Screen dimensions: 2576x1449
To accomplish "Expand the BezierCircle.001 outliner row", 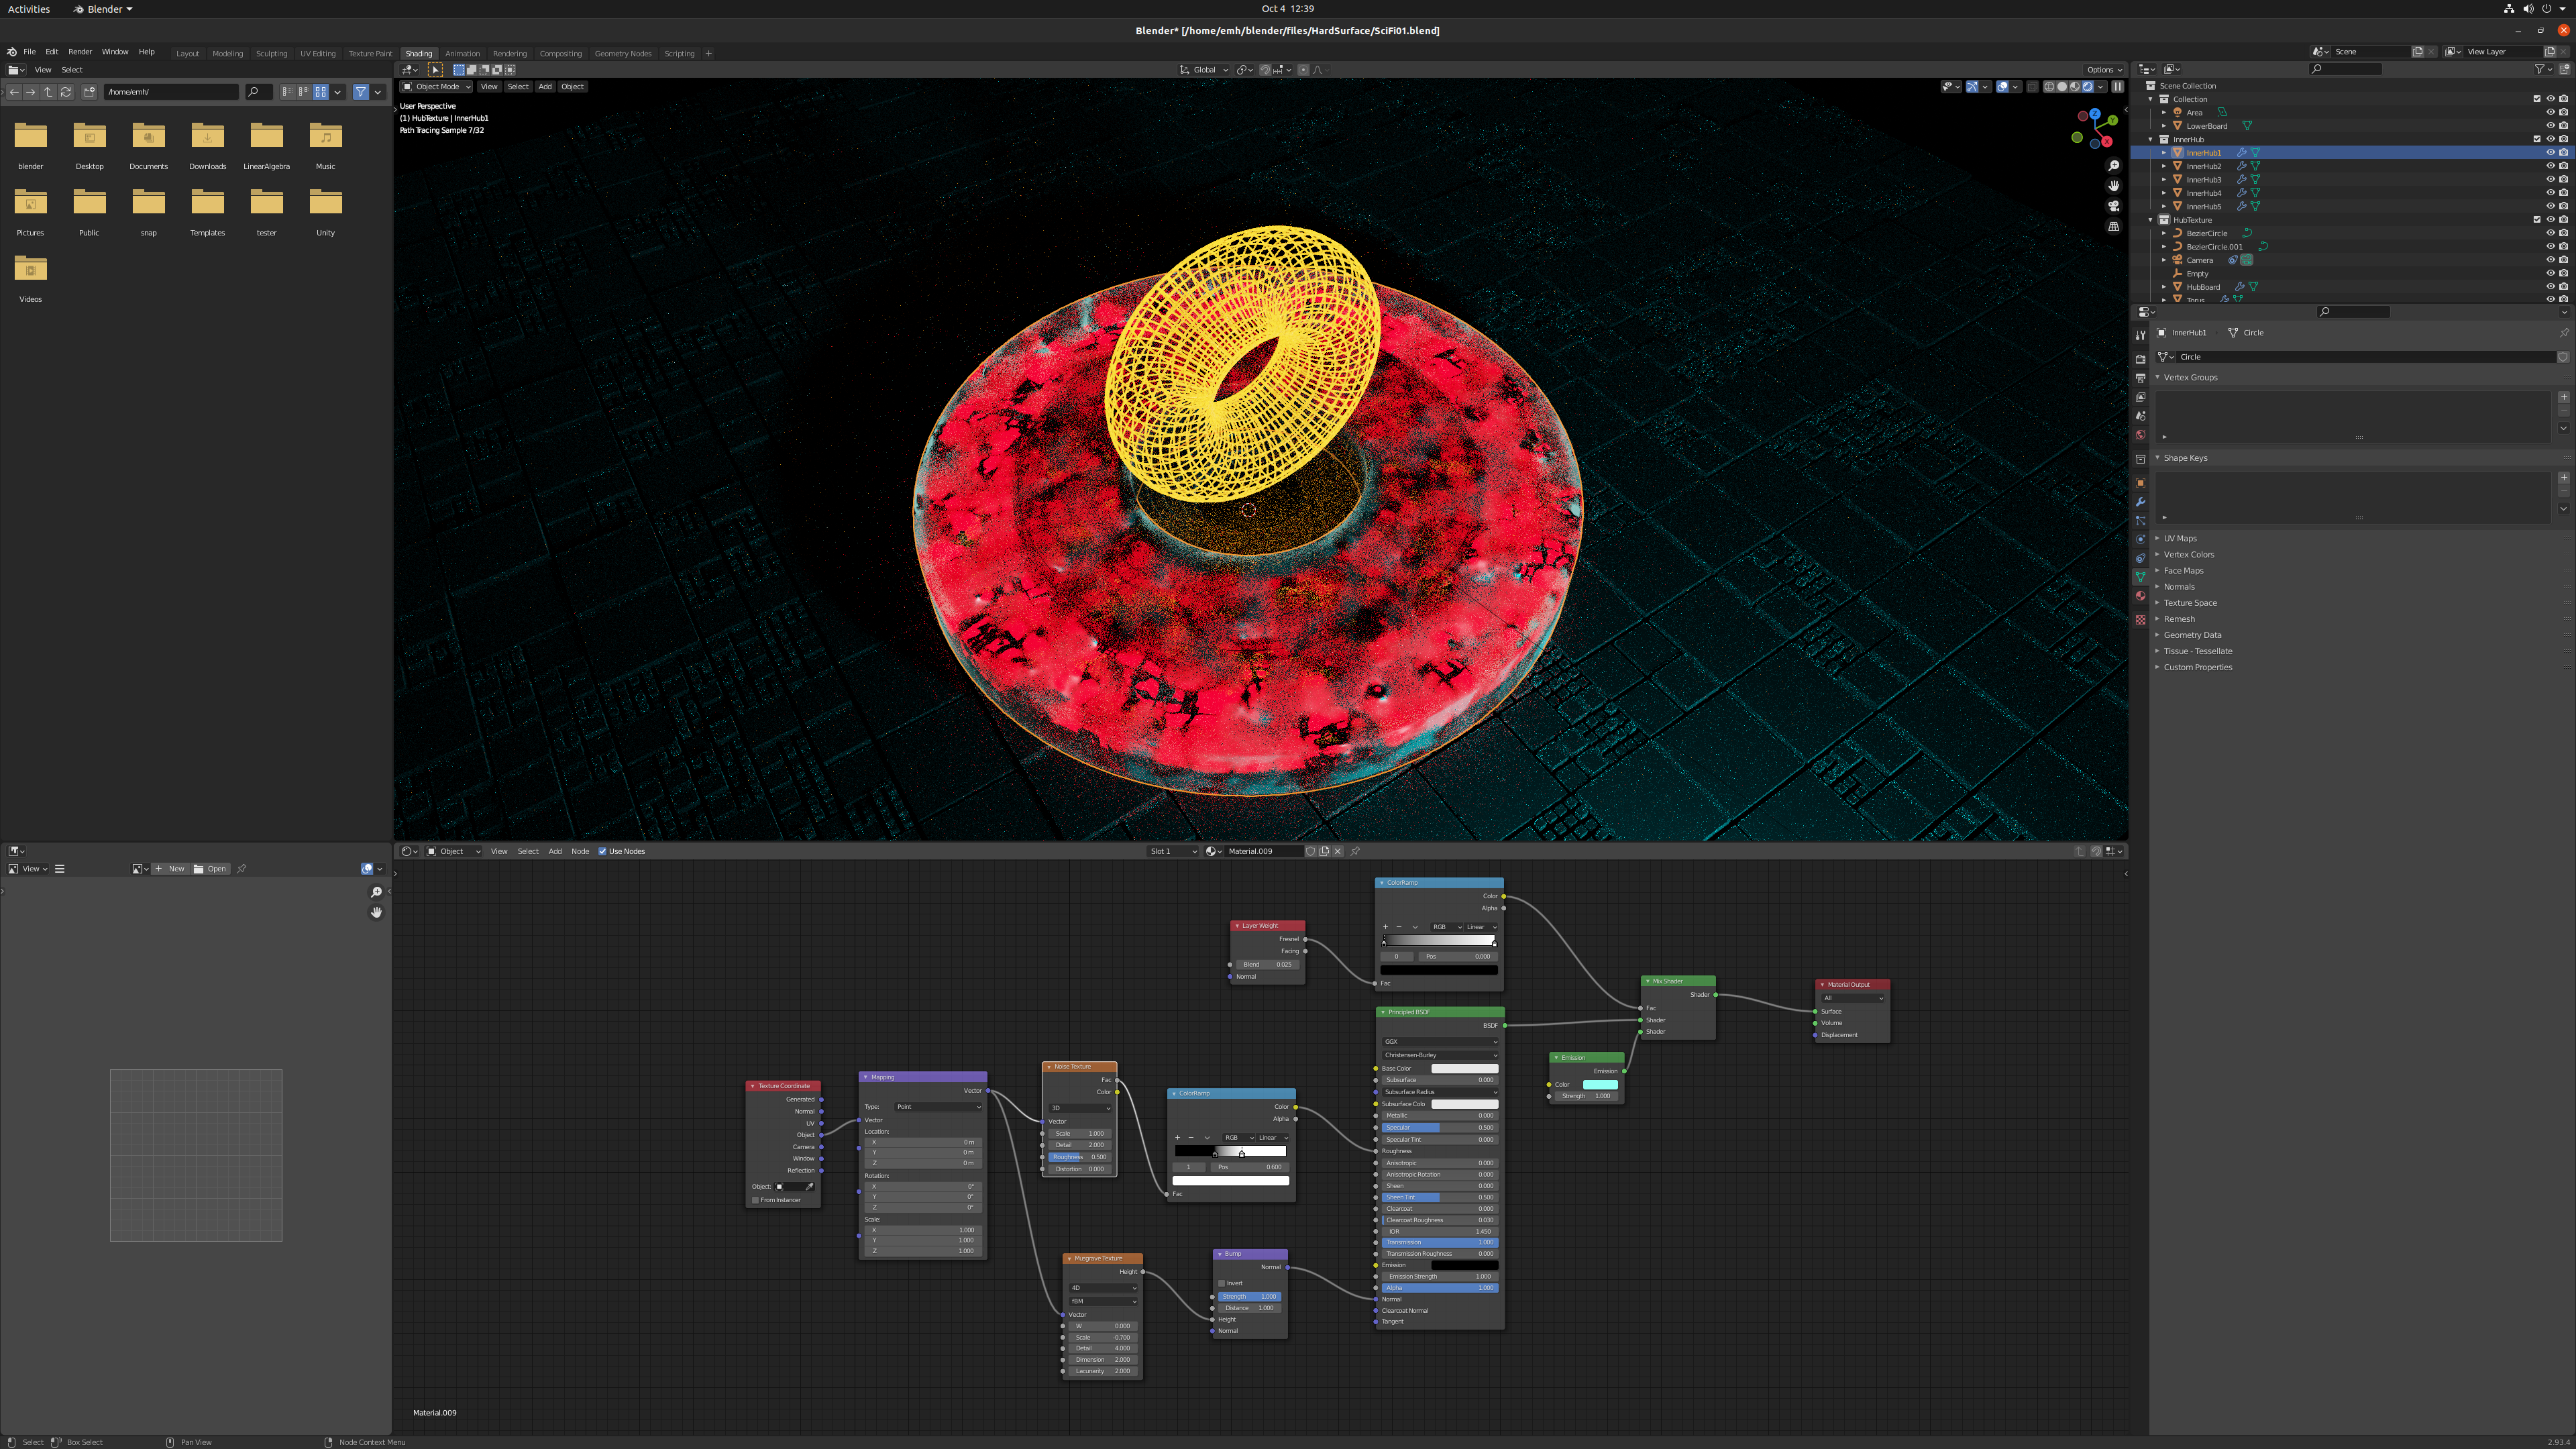I will (2164, 247).
